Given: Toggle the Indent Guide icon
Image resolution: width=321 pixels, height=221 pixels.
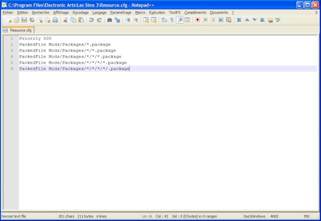Looking at the screenshot, I should (180, 20).
